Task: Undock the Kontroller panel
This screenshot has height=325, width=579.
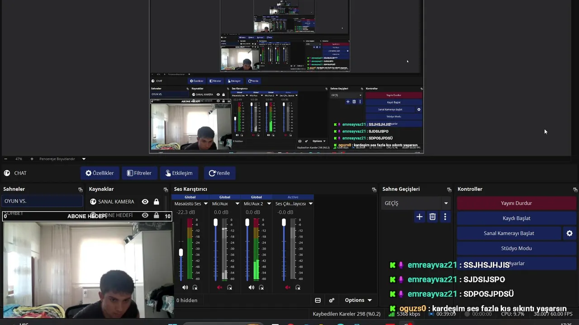Action: [575, 190]
